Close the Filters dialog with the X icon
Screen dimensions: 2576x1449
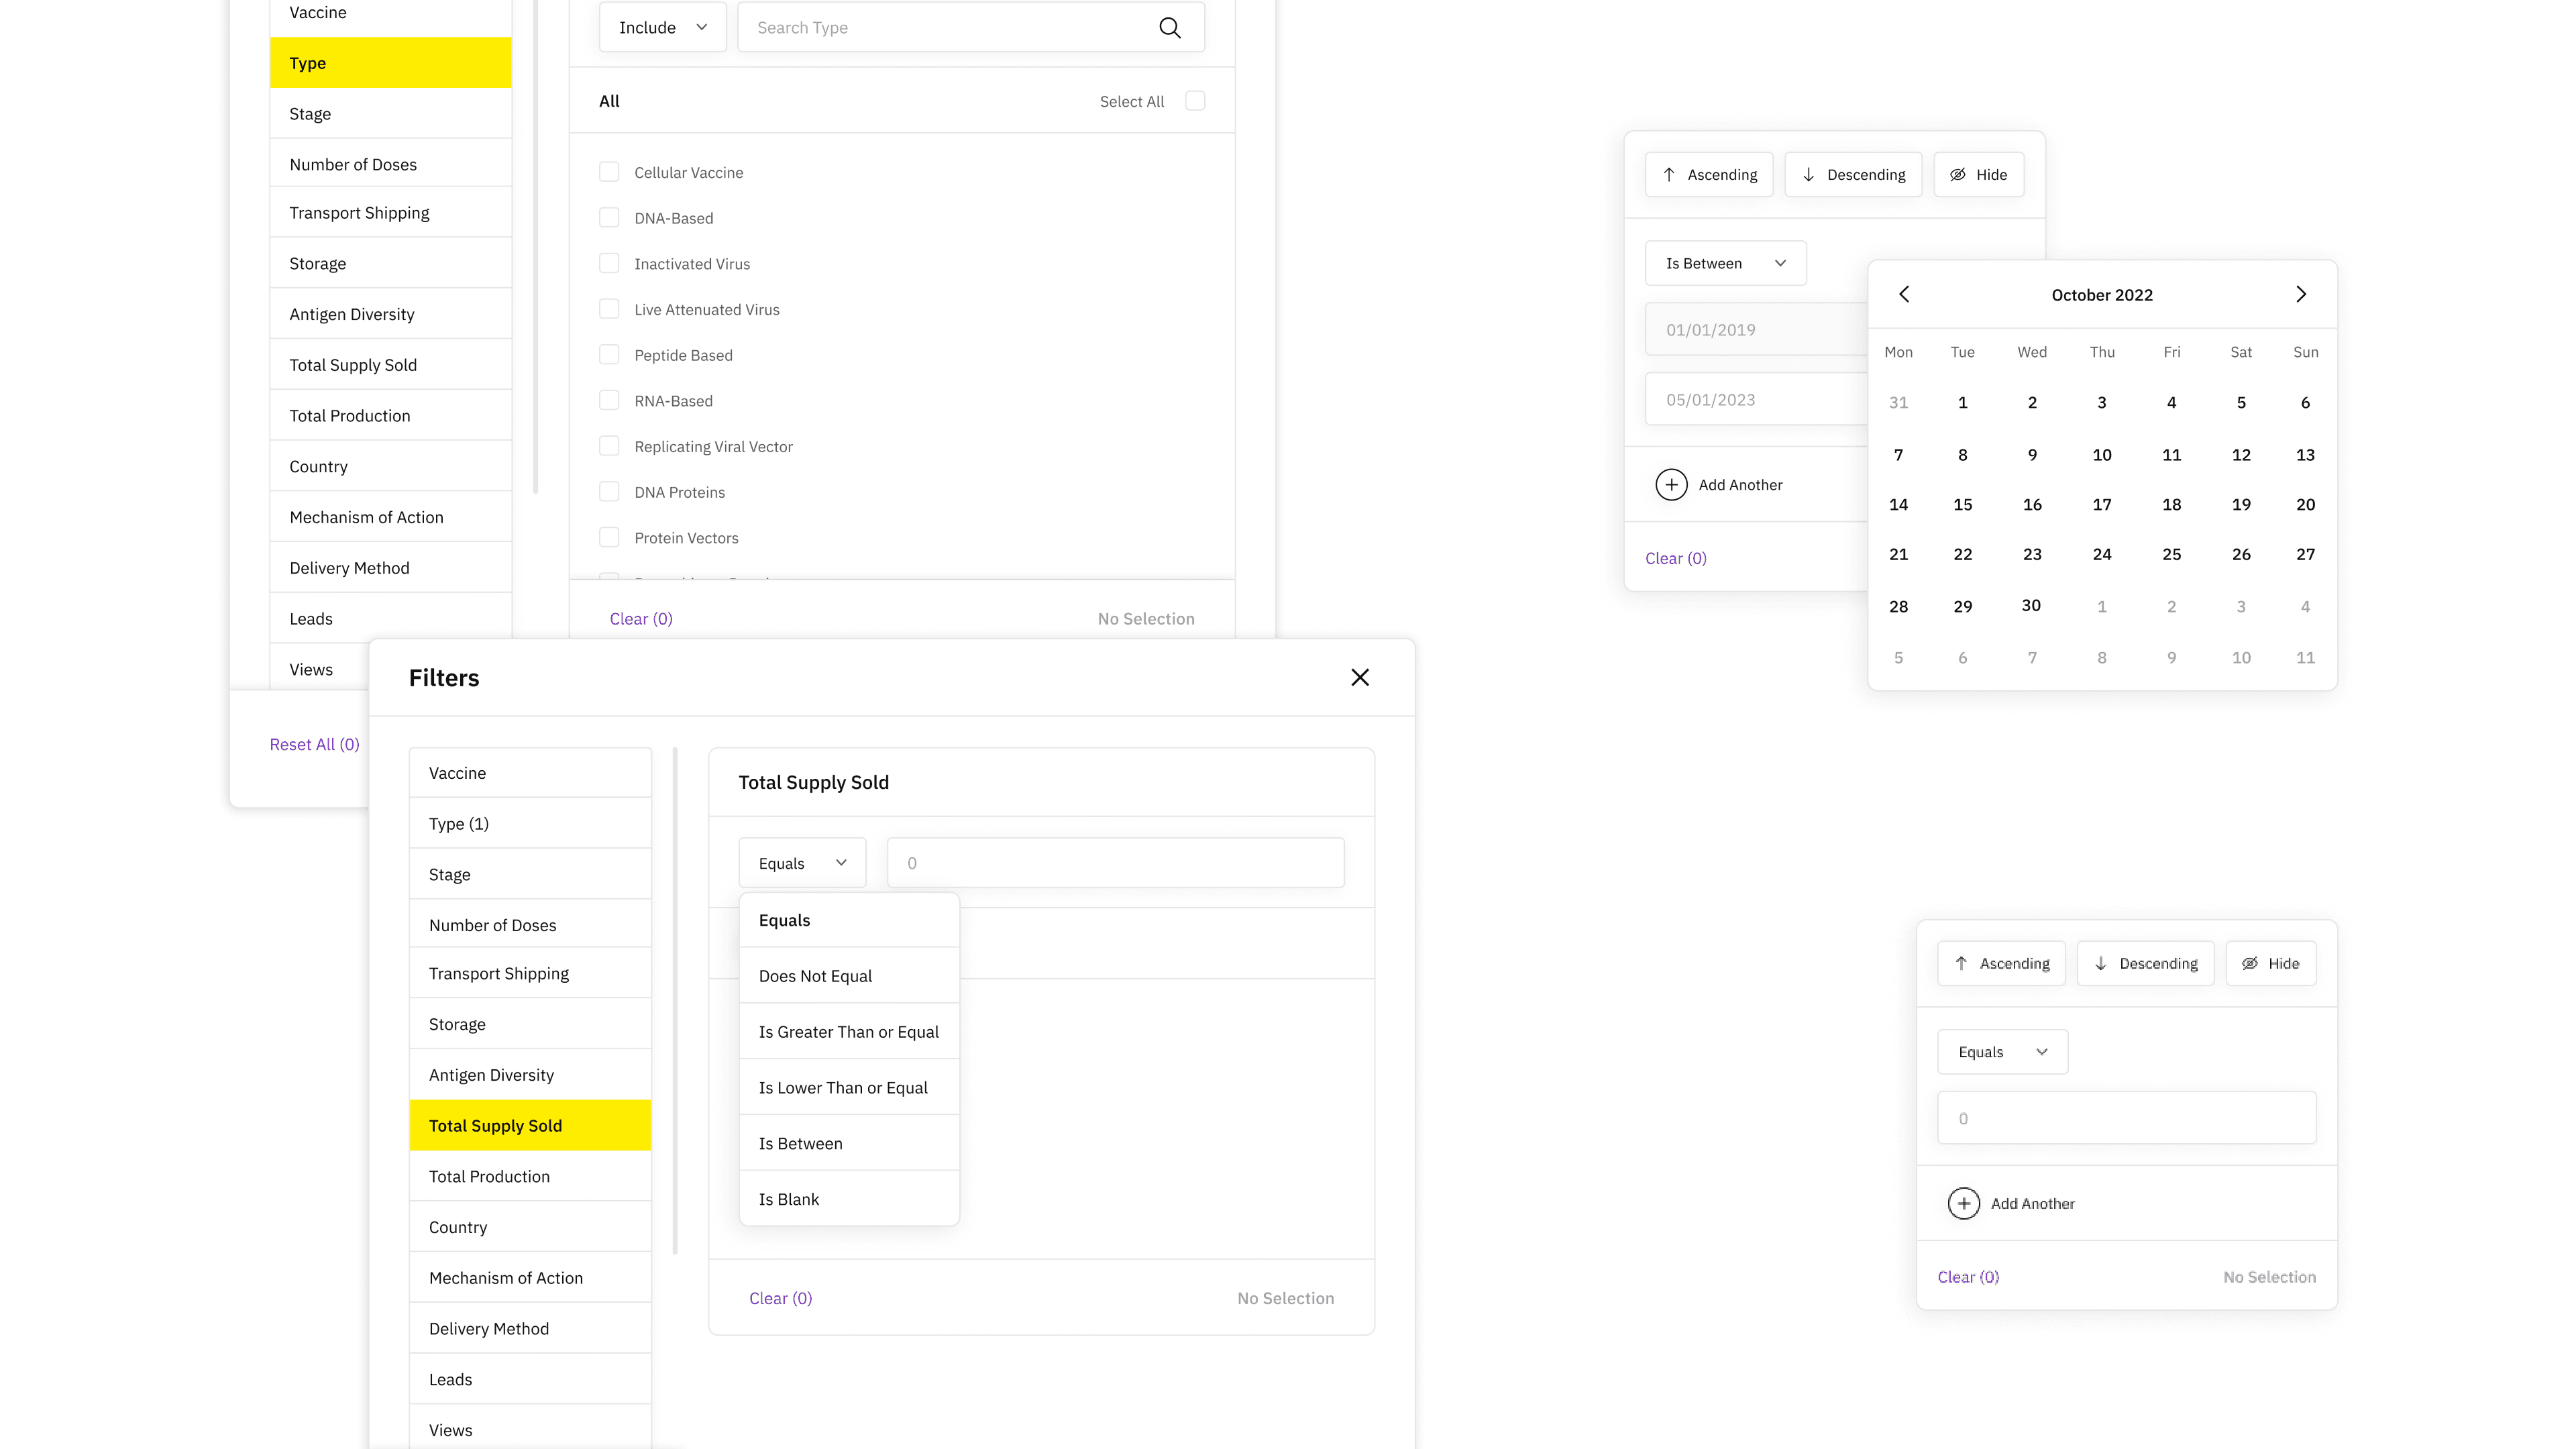click(x=1359, y=678)
